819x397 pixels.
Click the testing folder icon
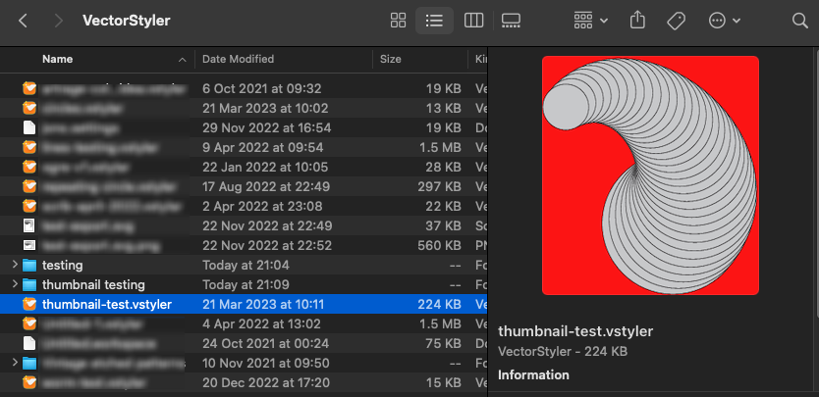pyautogui.click(x=28, y=265)
